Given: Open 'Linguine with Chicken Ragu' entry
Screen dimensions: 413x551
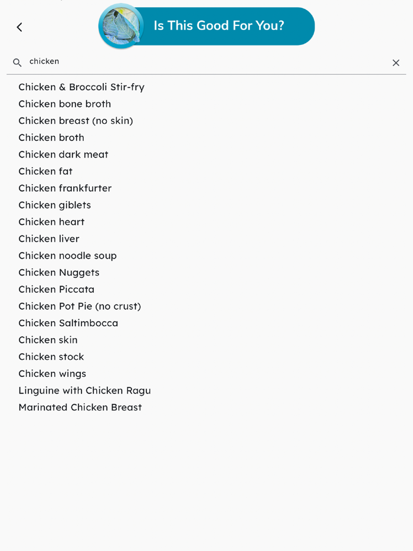Looking at the screenshot, I should (x=84, y=391).
